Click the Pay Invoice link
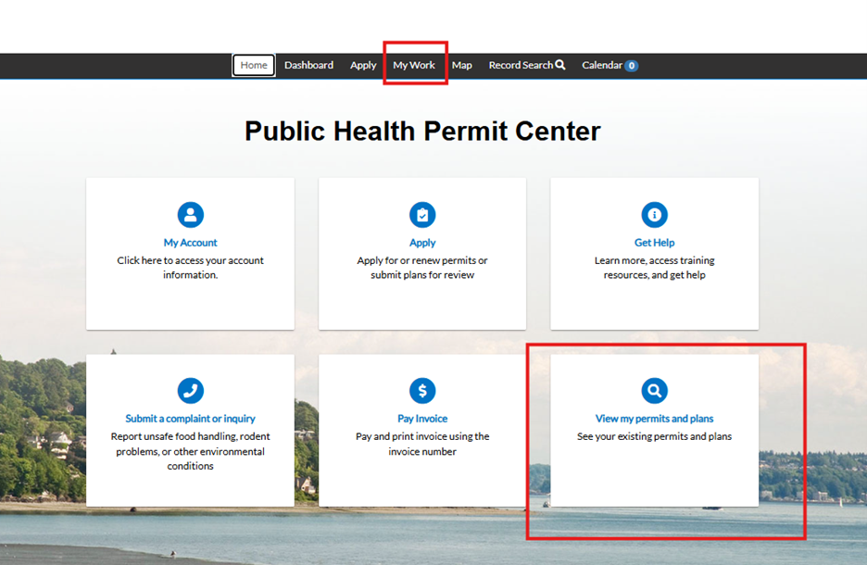867x565 pixels. coord(422,419)
